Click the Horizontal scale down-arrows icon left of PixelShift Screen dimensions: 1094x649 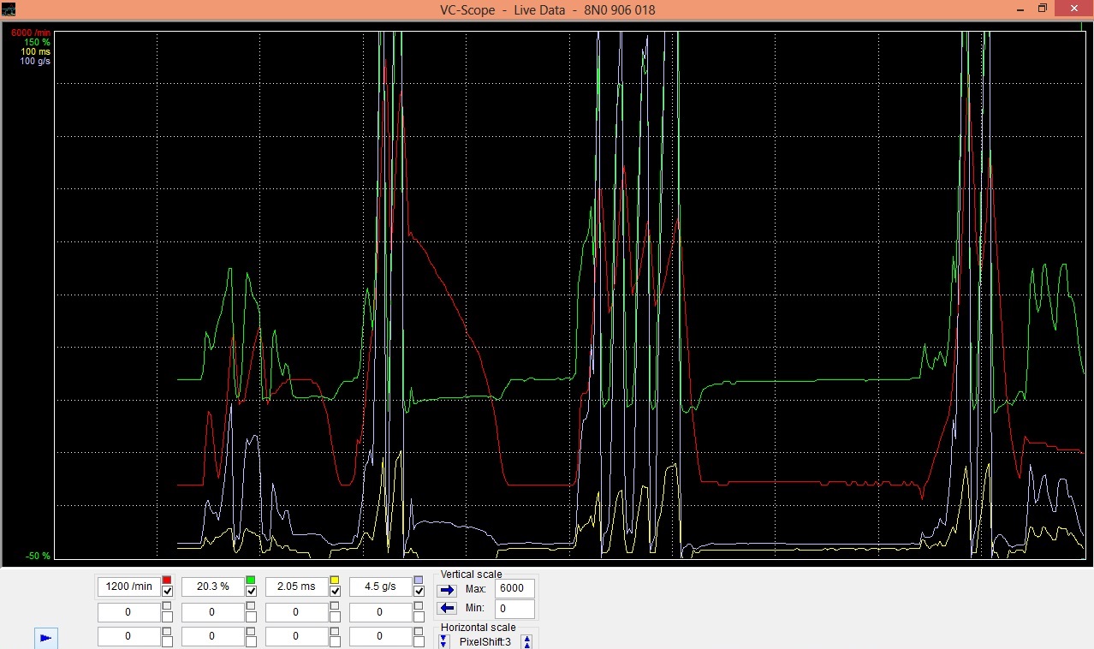click(443, 641)
